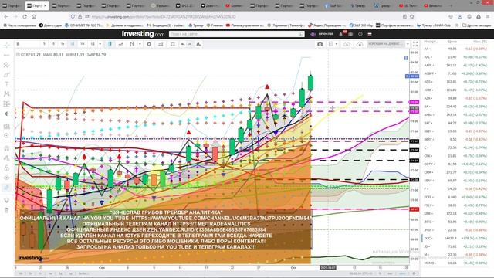This screenshot has width=494, height=278.
Task: Choose the weekly interval button
Action: (x=83, y=44)
